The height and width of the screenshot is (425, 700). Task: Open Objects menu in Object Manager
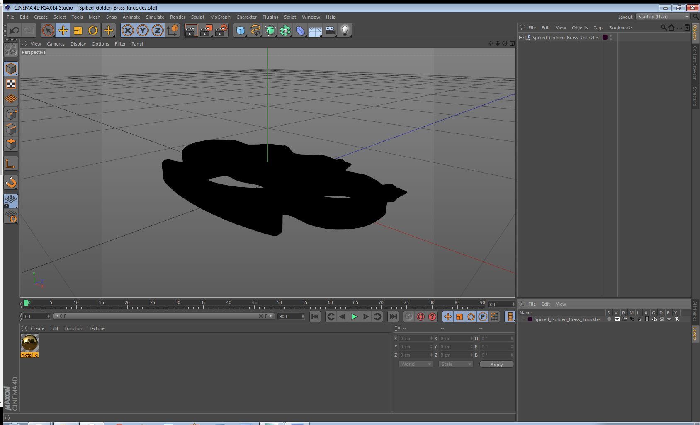click(x=580, y=28)
